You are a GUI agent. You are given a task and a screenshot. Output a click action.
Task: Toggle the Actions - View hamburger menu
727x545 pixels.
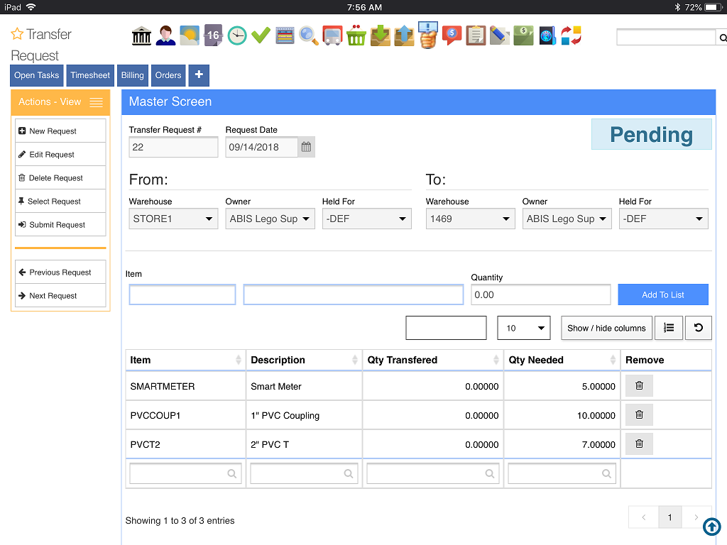pos(97,102)
